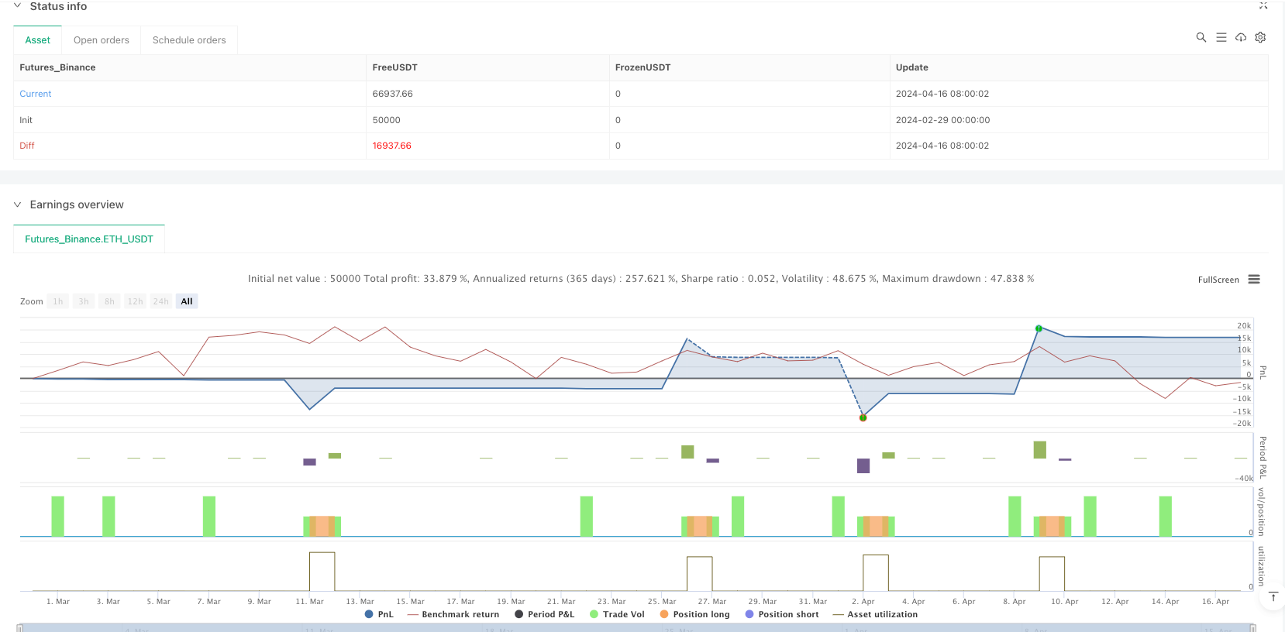Click the Diff row label

27,146
